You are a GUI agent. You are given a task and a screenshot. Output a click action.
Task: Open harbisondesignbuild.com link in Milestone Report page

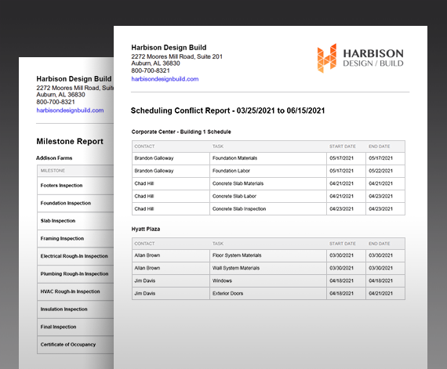[70, 110]
